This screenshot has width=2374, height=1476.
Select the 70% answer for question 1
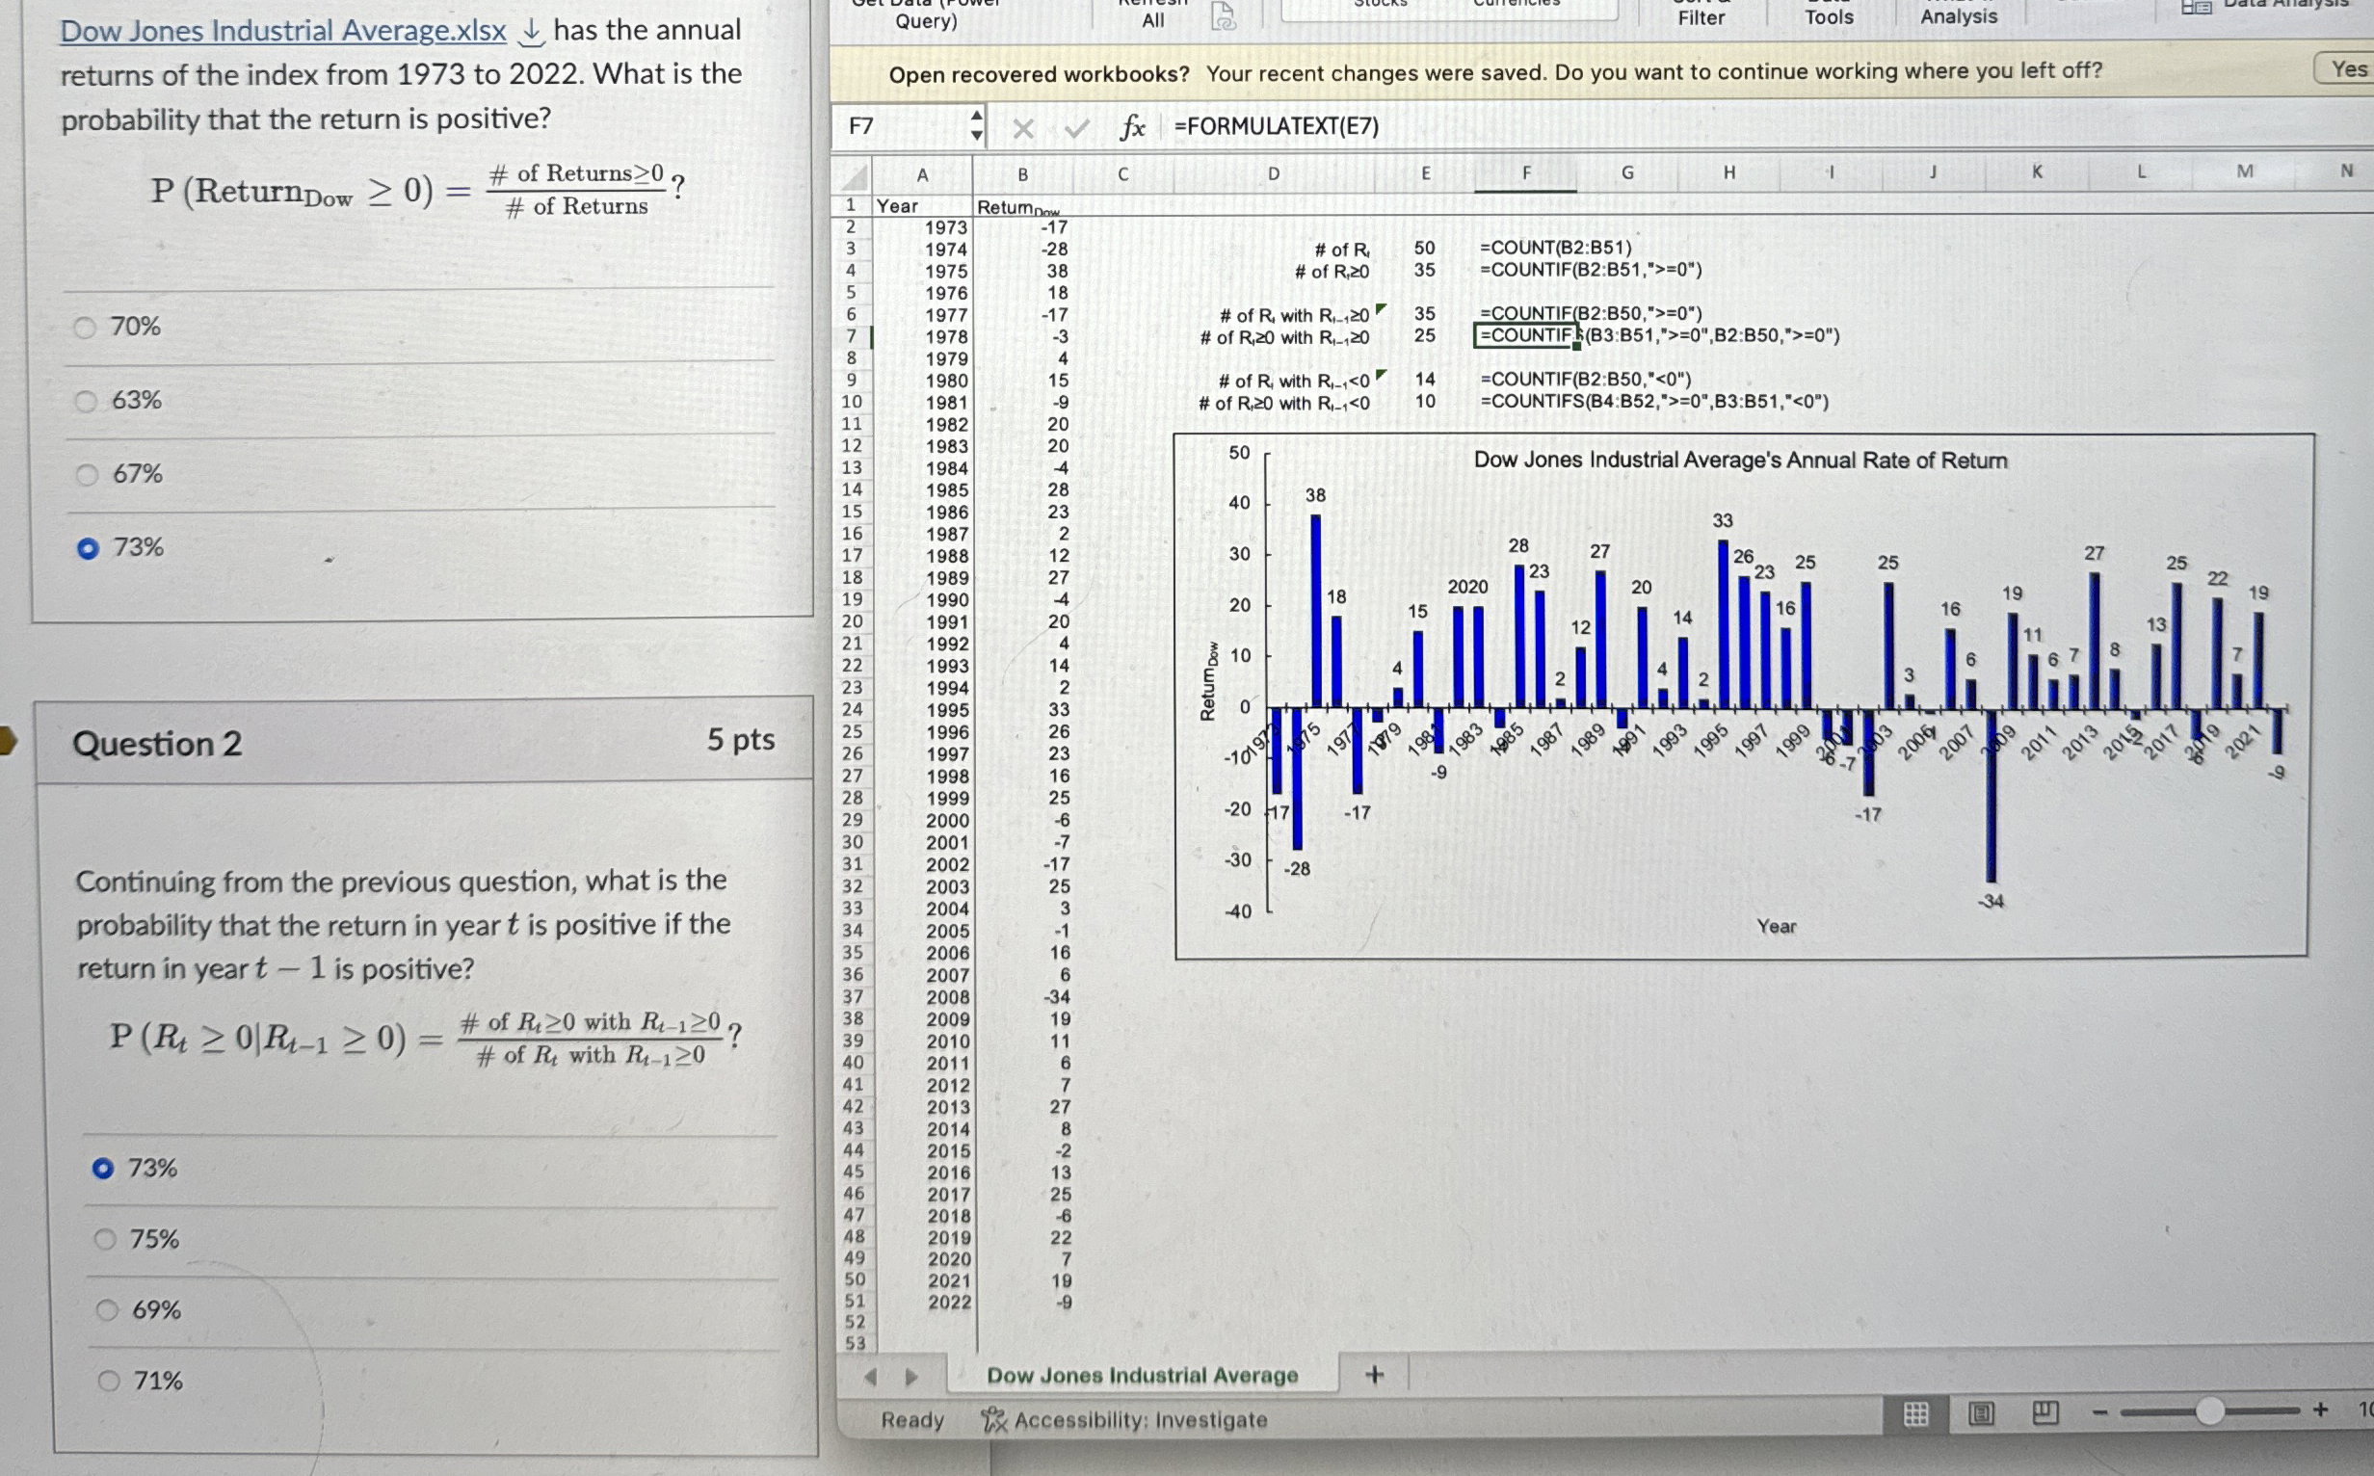pos(86,327)
